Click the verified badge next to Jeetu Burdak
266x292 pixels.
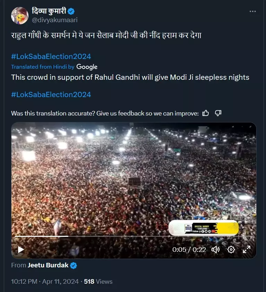74,266
